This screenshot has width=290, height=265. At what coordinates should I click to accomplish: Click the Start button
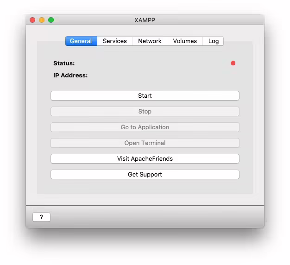pyautogui.click(x=145, y=95)
